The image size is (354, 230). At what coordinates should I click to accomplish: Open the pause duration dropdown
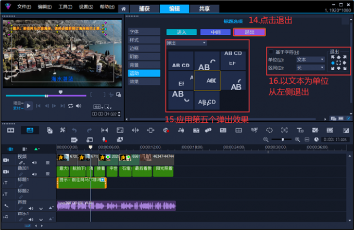click(x=310, y=68)
